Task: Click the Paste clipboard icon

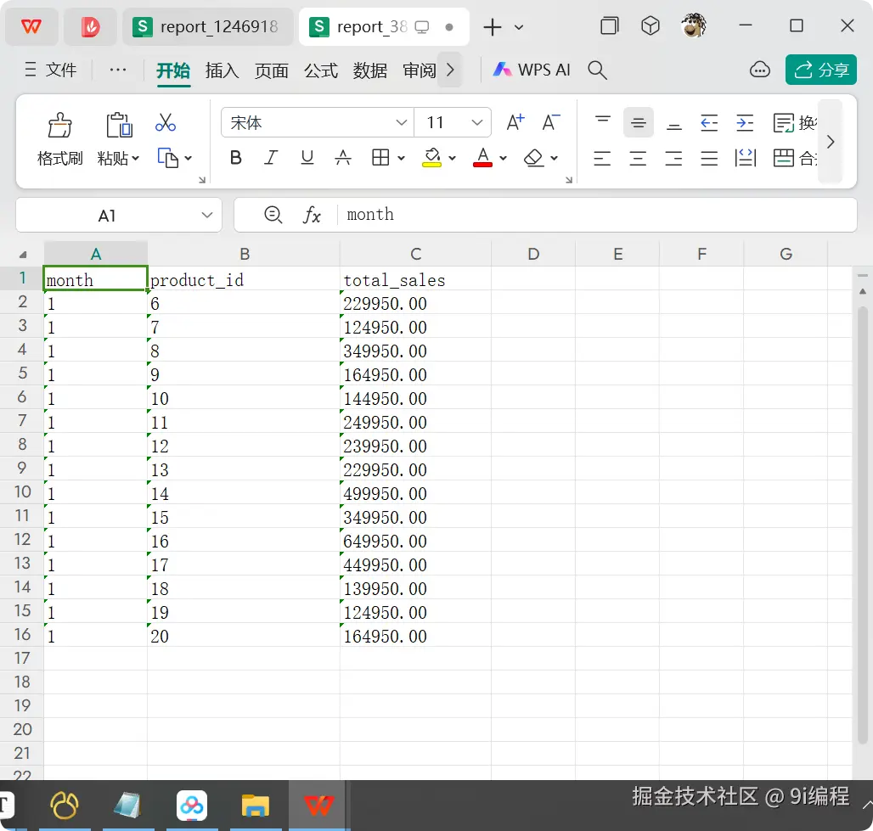Action: coord(119,125)
